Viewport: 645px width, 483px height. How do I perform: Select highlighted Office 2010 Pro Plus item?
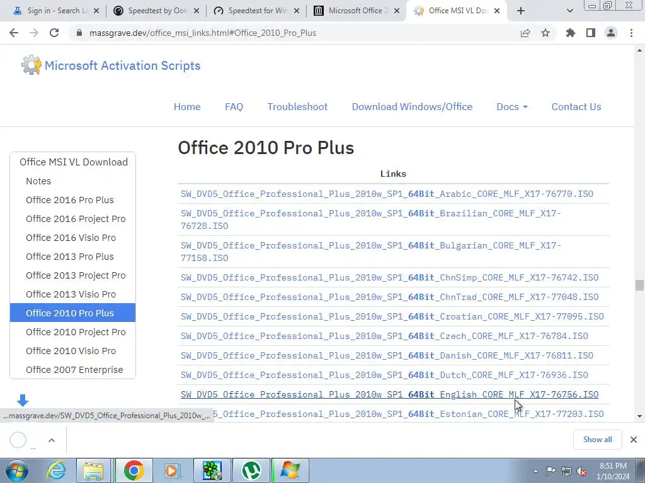[x=73, y=313]
